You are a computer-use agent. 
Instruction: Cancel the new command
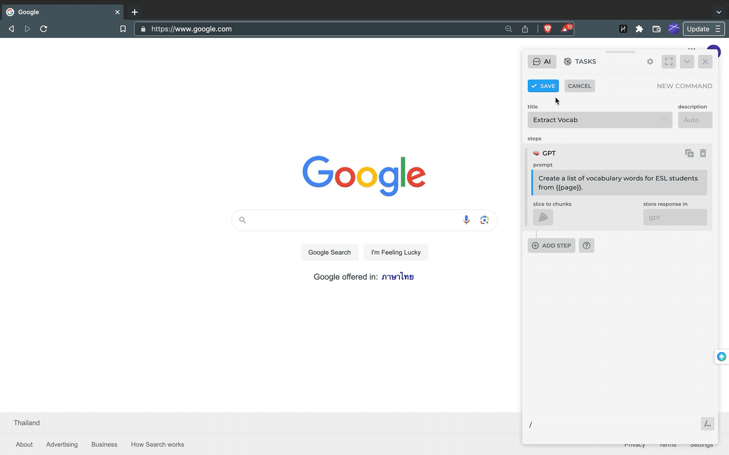coord(580,86)
